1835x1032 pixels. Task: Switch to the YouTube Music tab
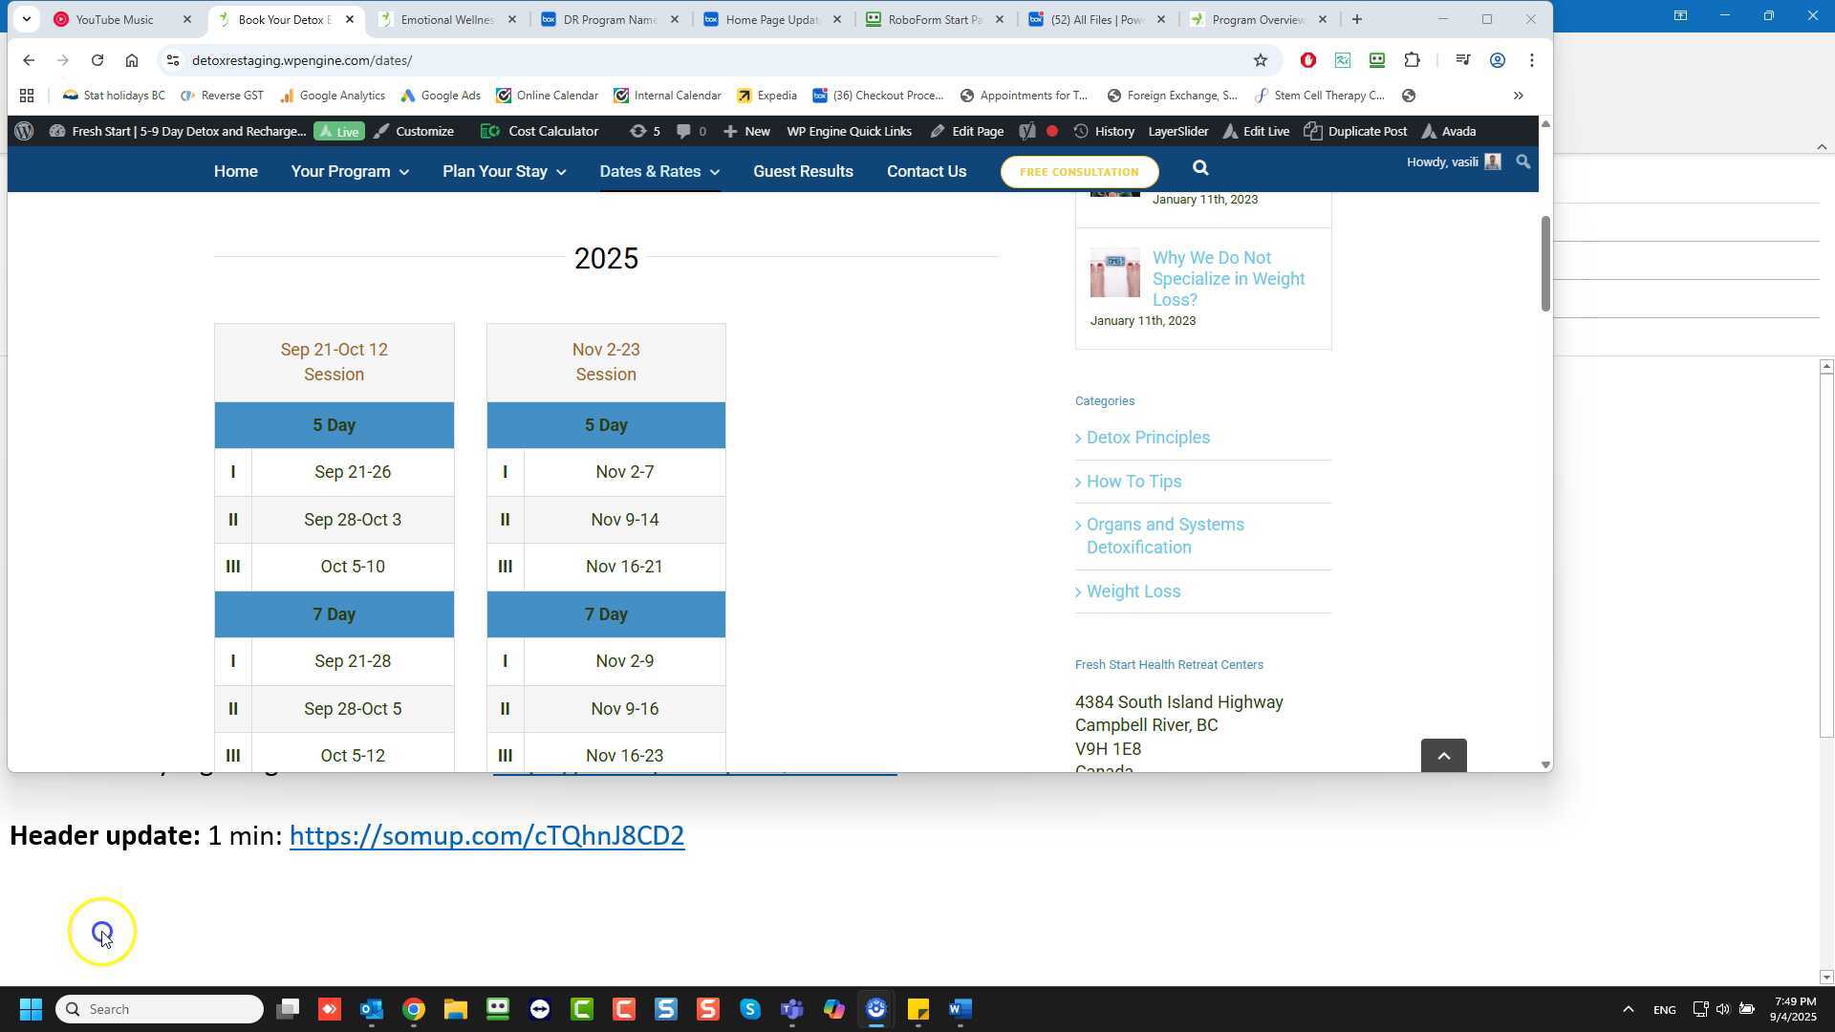114,19
